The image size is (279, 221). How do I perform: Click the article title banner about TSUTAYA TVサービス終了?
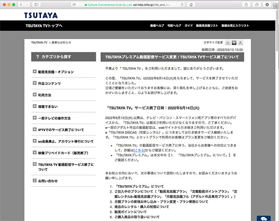pyautogui.click(x=173, y=57)
